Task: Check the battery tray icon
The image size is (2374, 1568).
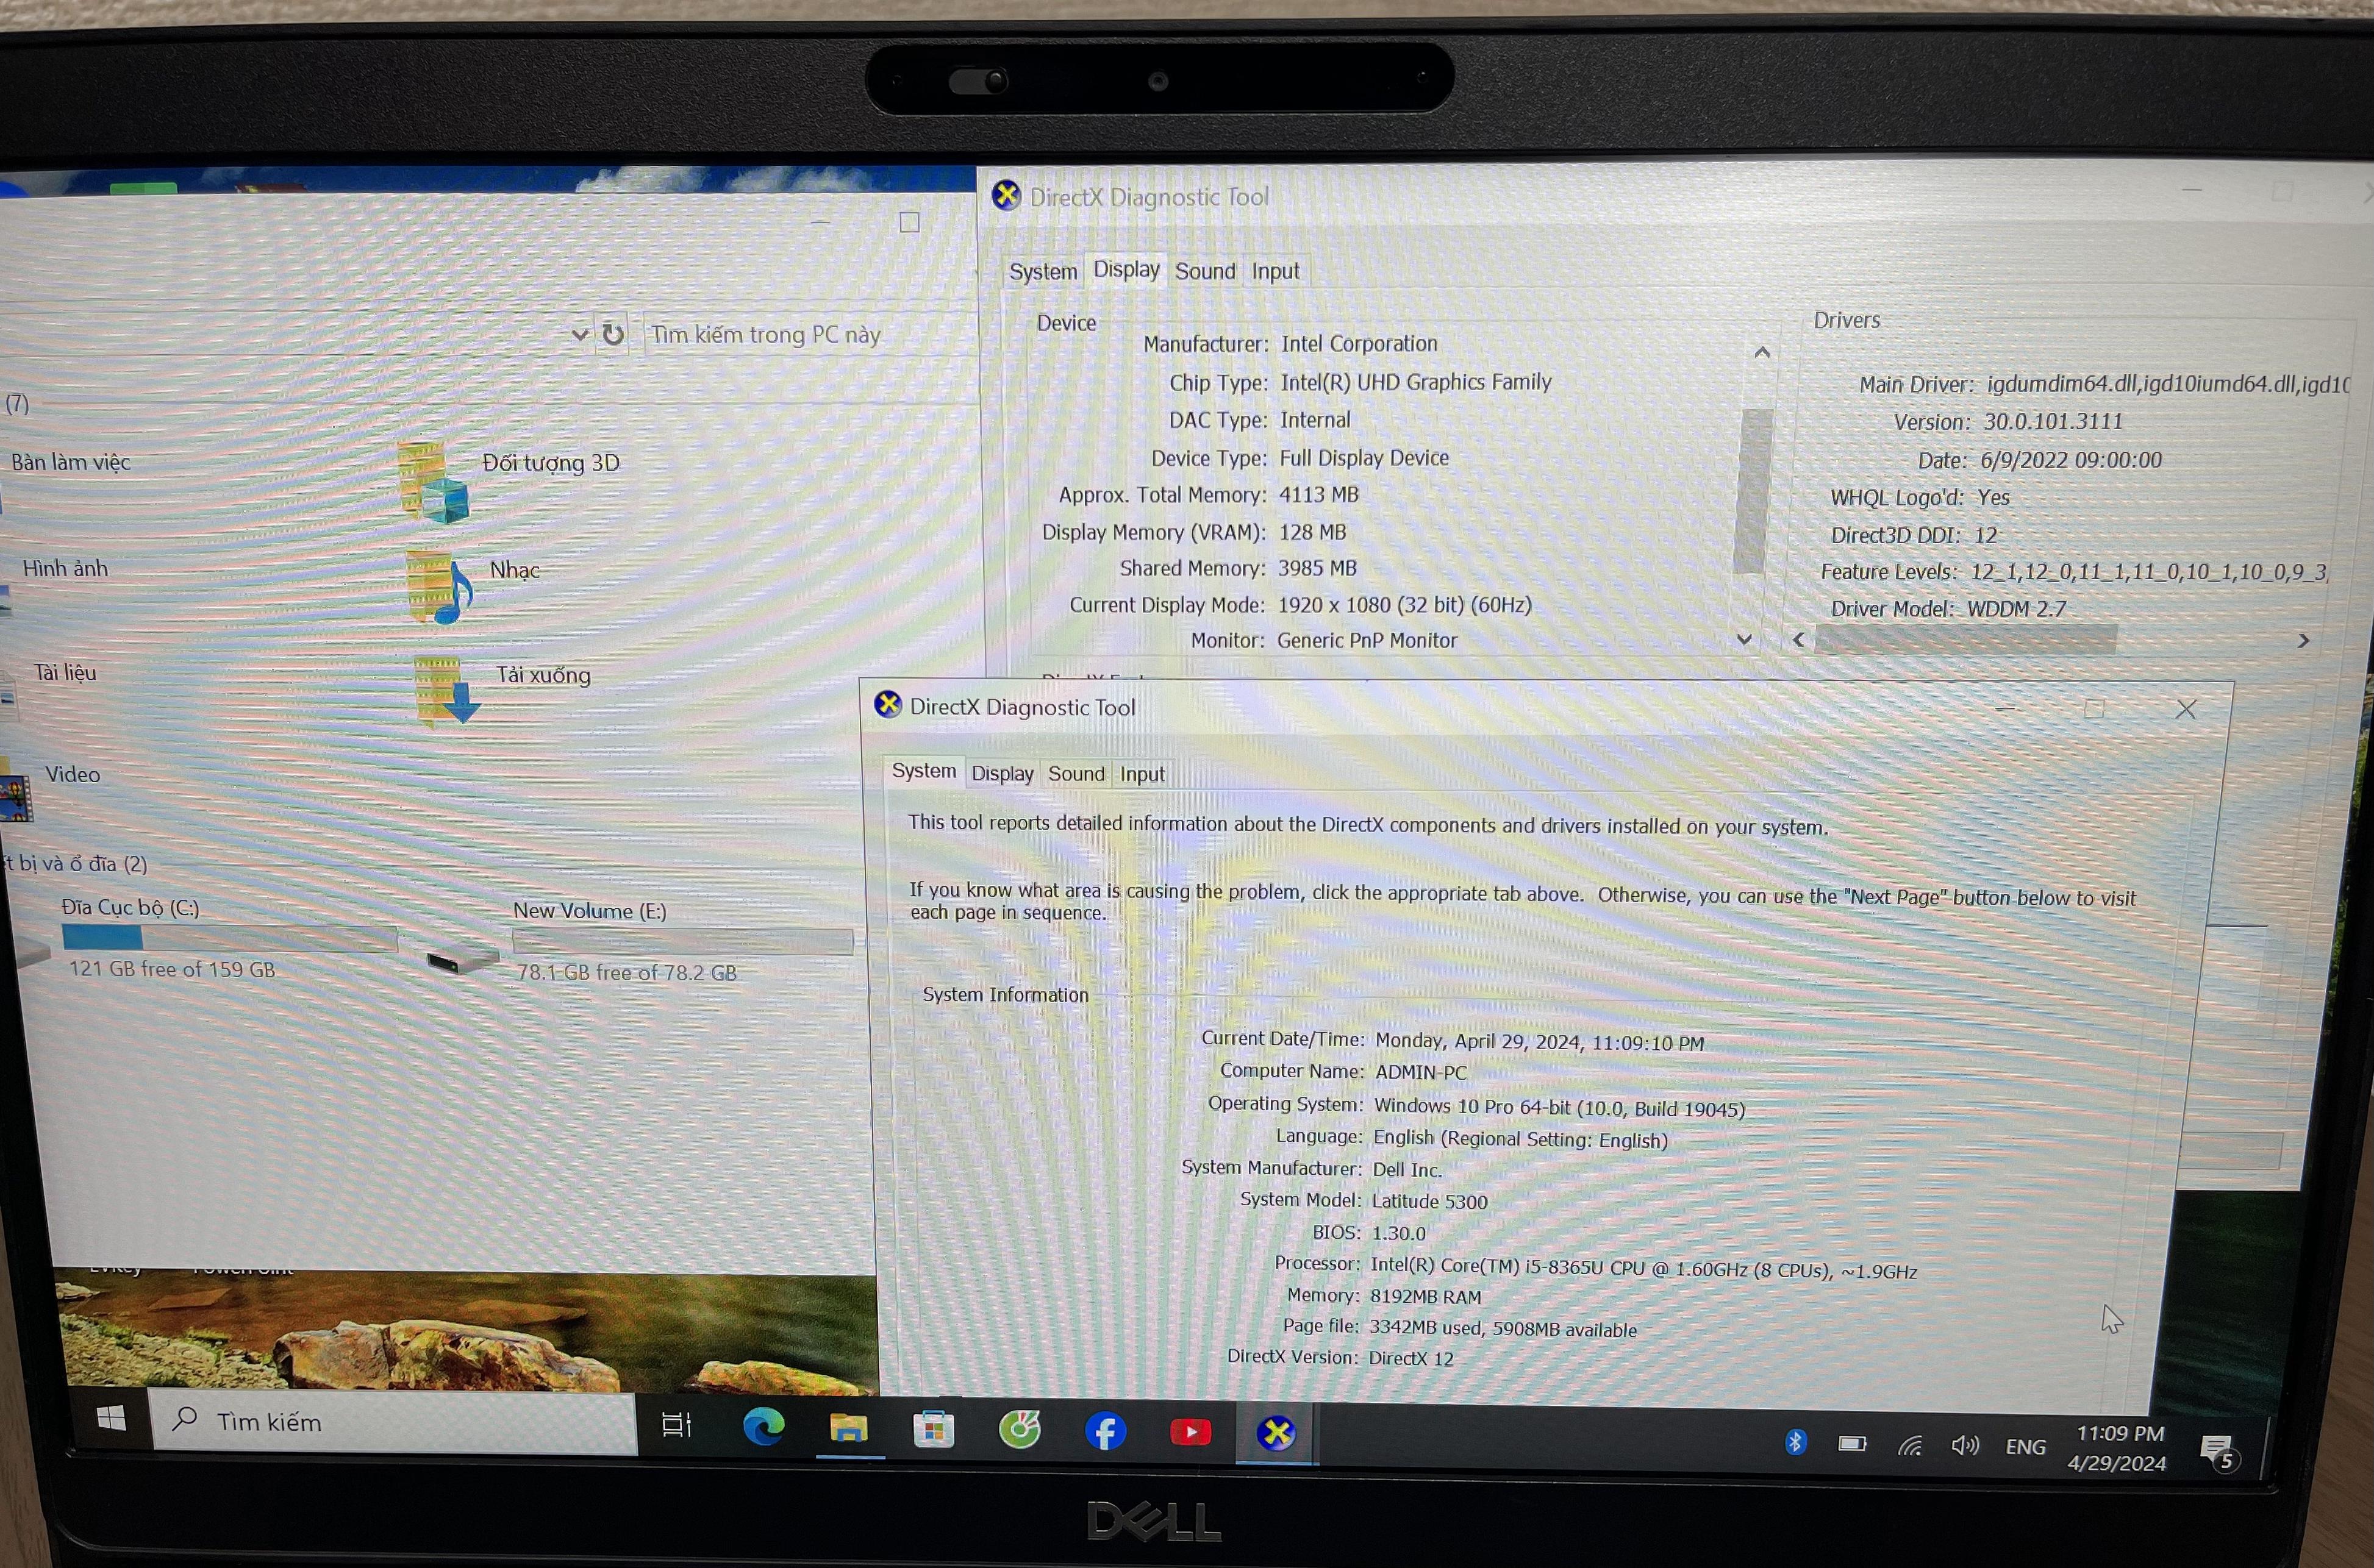Action: point(1852,1443)
